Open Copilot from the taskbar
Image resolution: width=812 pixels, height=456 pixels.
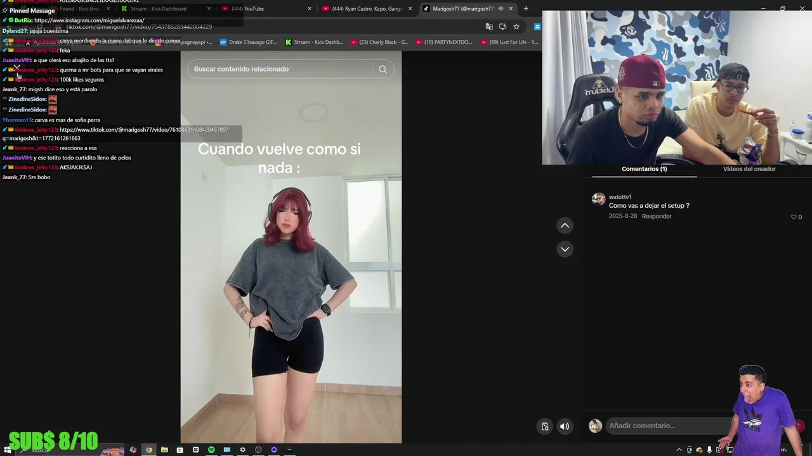tap(133, 450)
